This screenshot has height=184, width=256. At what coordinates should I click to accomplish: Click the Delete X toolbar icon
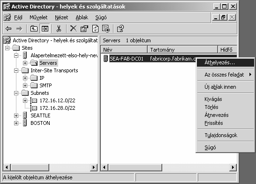[73, 29]
